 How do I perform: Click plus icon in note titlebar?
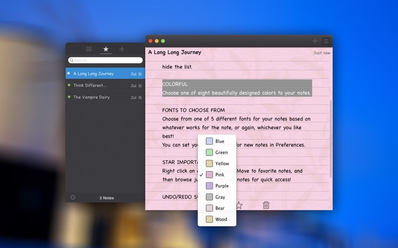315,41
